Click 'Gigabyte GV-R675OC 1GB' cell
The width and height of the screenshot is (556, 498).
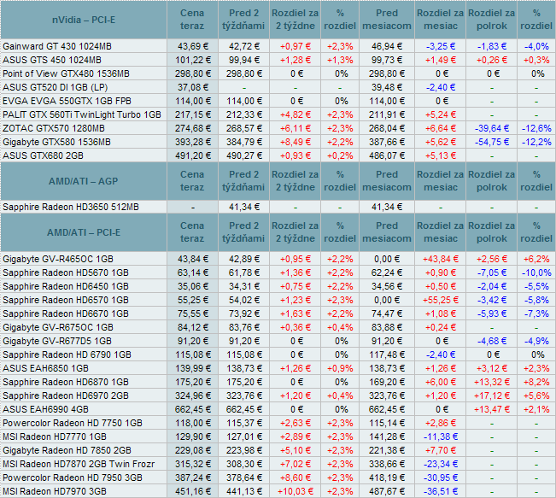pyautogui.click(x=58, y=327)
